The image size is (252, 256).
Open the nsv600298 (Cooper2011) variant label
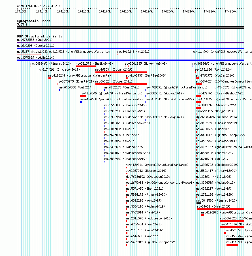(36, 46)
